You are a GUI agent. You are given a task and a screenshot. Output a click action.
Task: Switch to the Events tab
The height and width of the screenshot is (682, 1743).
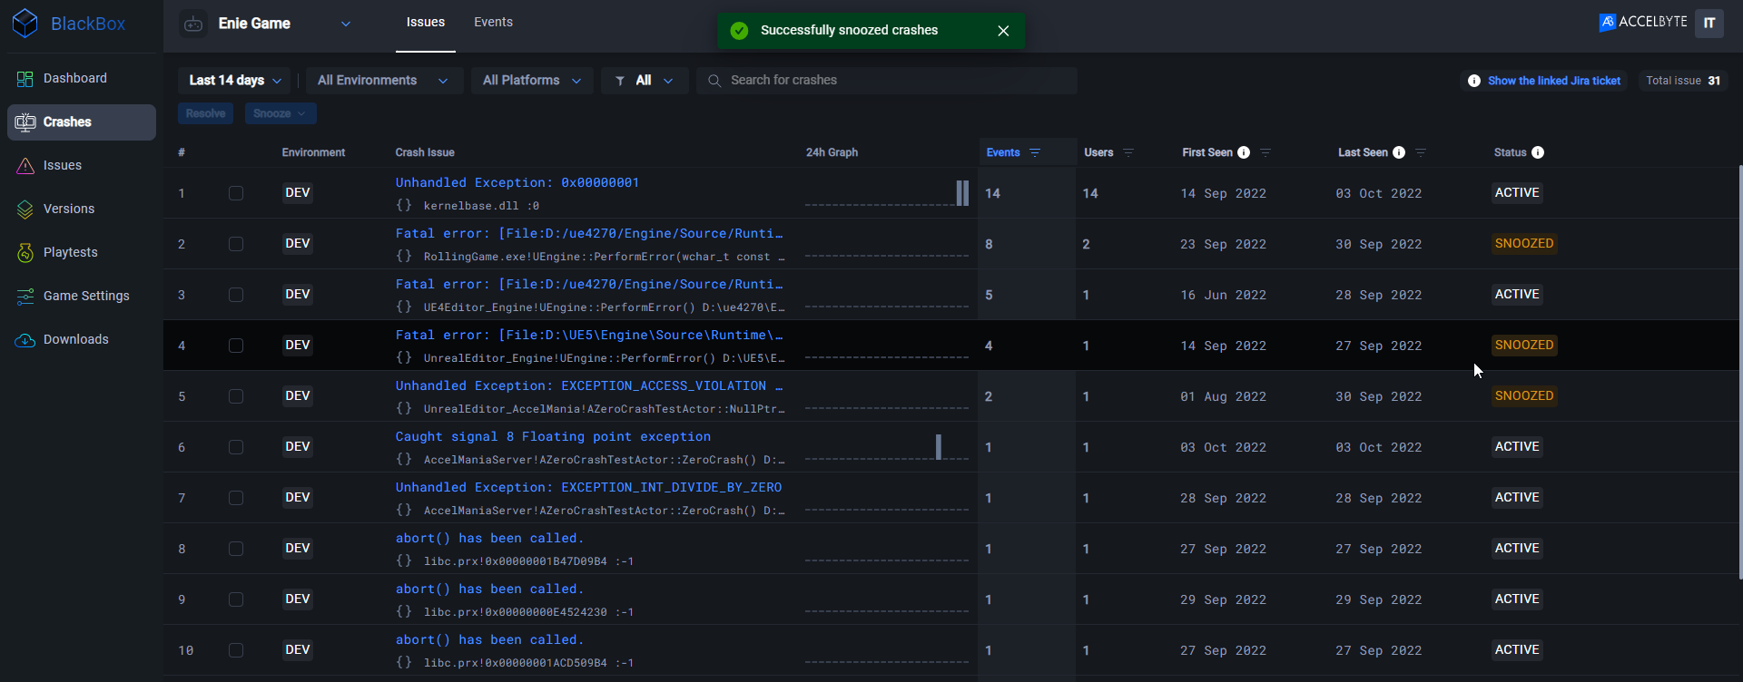point(493,23)
